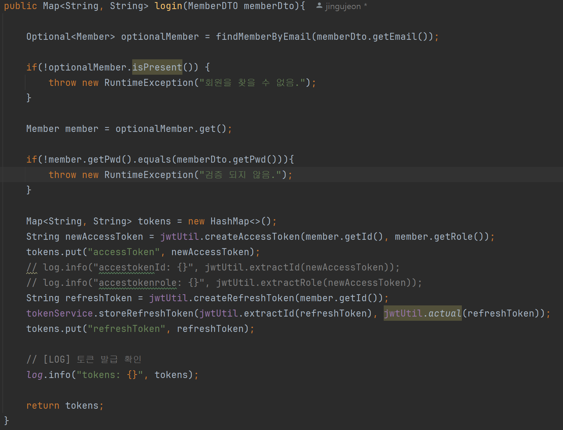This screenshot has height=430, width=563.
Task: Click the "member.getRole()" call
Action: point(440,236)
